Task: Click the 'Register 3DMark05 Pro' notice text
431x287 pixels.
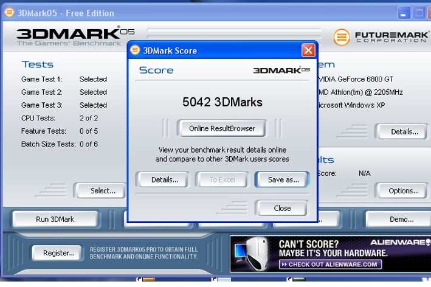Action: point(143,253)
